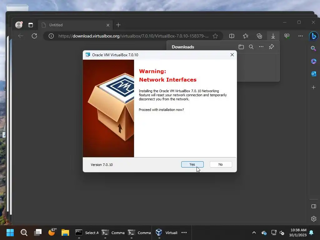Open a new tab with plus button
This screenshot has width=320, height=240.
click(x=118, y=25)
